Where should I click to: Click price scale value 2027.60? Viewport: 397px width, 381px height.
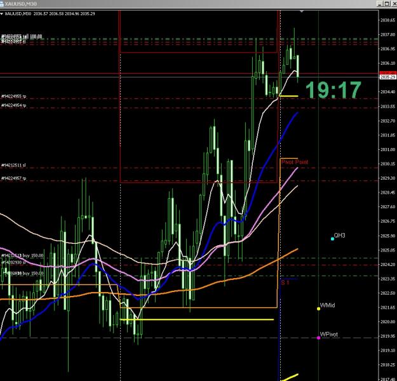point(387,206)
